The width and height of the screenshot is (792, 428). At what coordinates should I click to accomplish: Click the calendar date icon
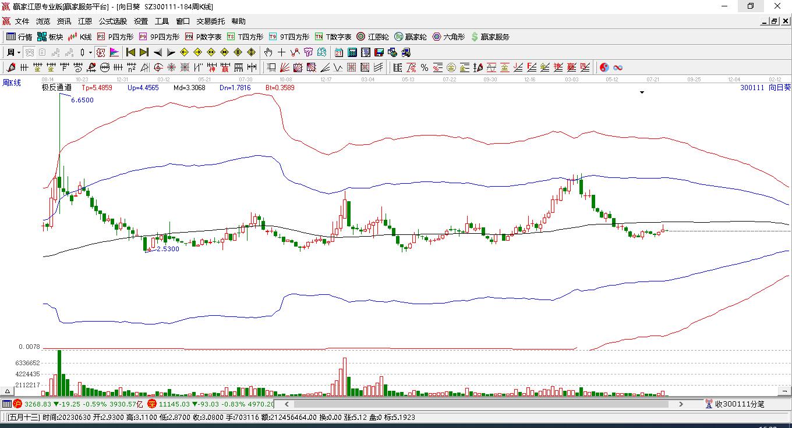(338, 52)
